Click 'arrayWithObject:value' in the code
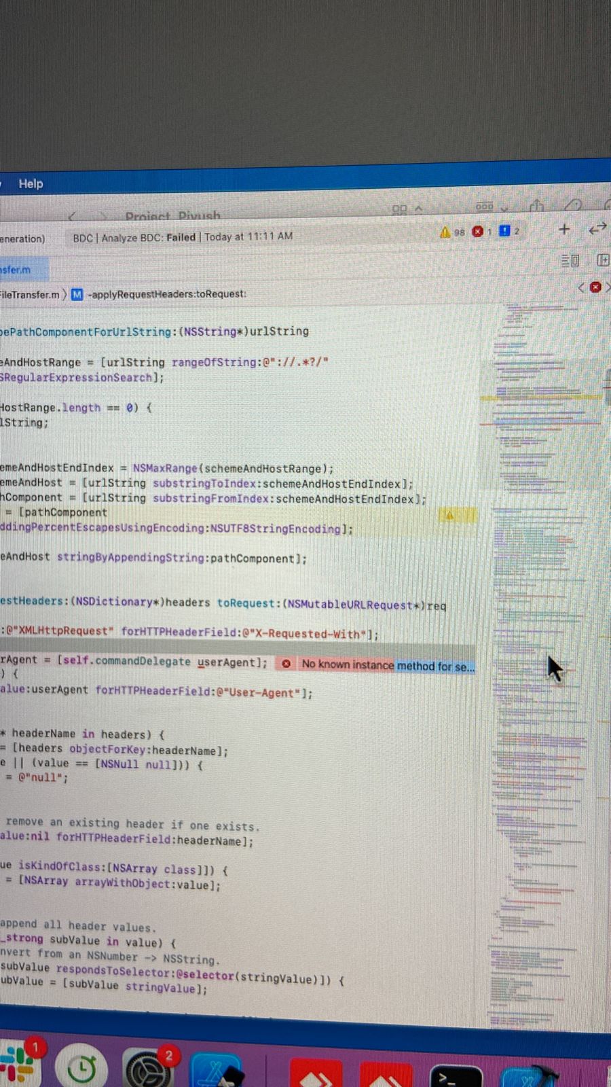Viewport: 611px width, 1087px height. tap(144, 883)
